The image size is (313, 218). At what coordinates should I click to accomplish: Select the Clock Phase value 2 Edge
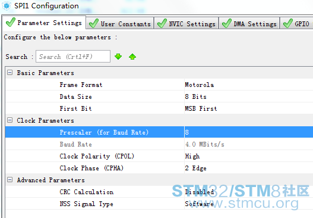196,168
